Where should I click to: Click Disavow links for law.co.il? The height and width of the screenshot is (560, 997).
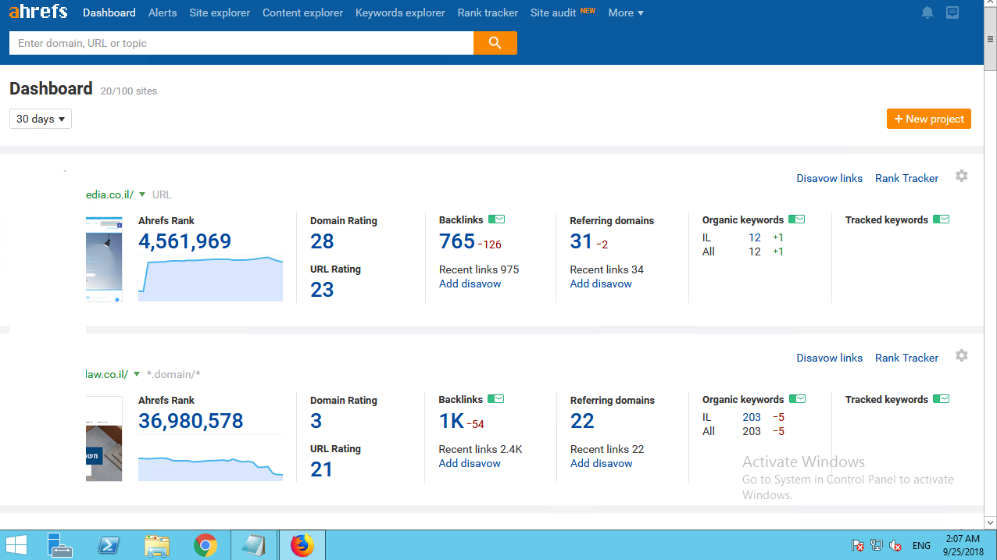tap(830, 358)
